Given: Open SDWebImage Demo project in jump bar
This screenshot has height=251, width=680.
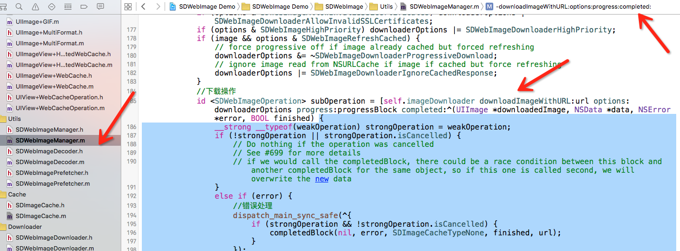Looking at the screenshot, I should (201, 6).
